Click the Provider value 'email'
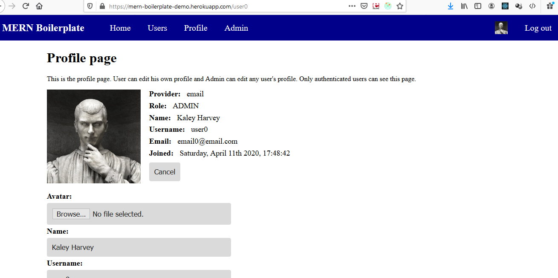 click(195, 94)
